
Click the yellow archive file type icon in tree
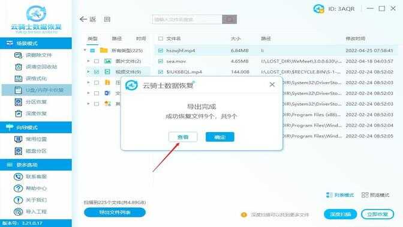[x=107, y=82]
